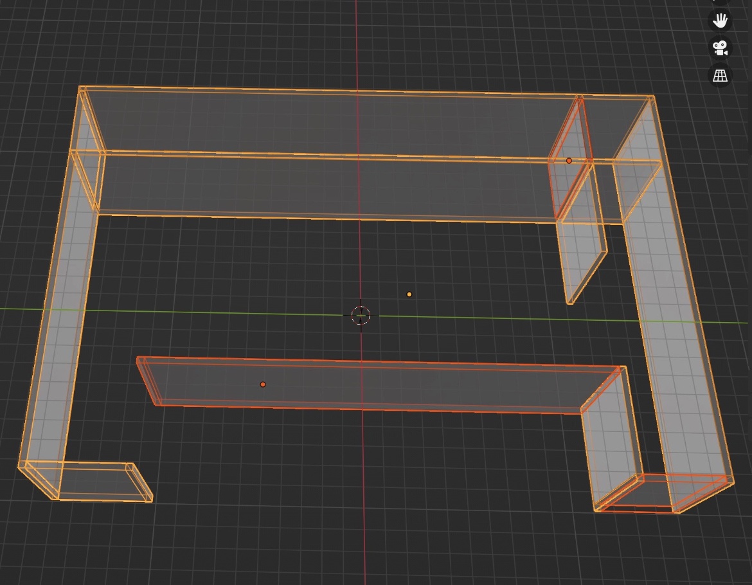Select the red-outlined floor piece at bottom-right
Viewport: 752px width, 585px height.
643,495
